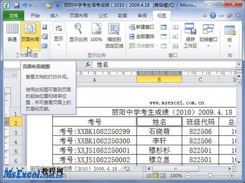
Task: Switch to the 公式 tab
Action: coord(103,16)
